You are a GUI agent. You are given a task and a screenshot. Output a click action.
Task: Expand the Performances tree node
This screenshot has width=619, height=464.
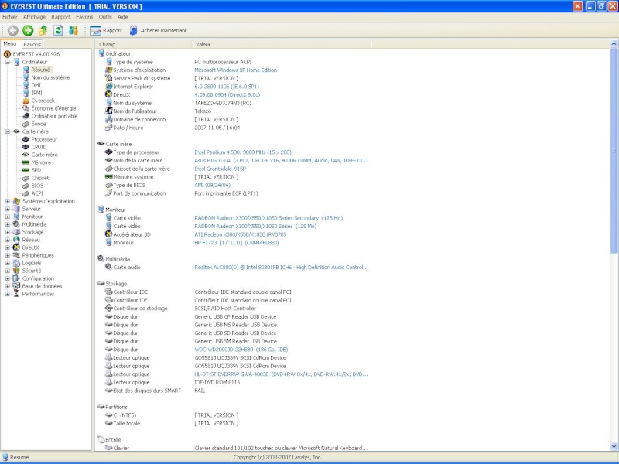tap(8, 294)
